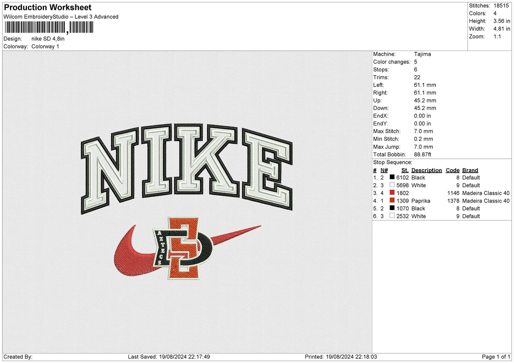Click the "Created By:" footer label

pos(18,357)
